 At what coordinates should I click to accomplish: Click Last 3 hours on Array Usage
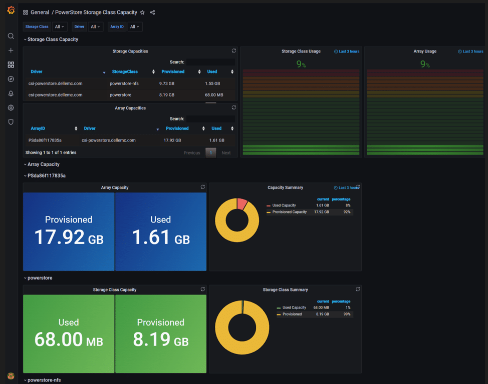pyautogui.click(x=470, y=51)
